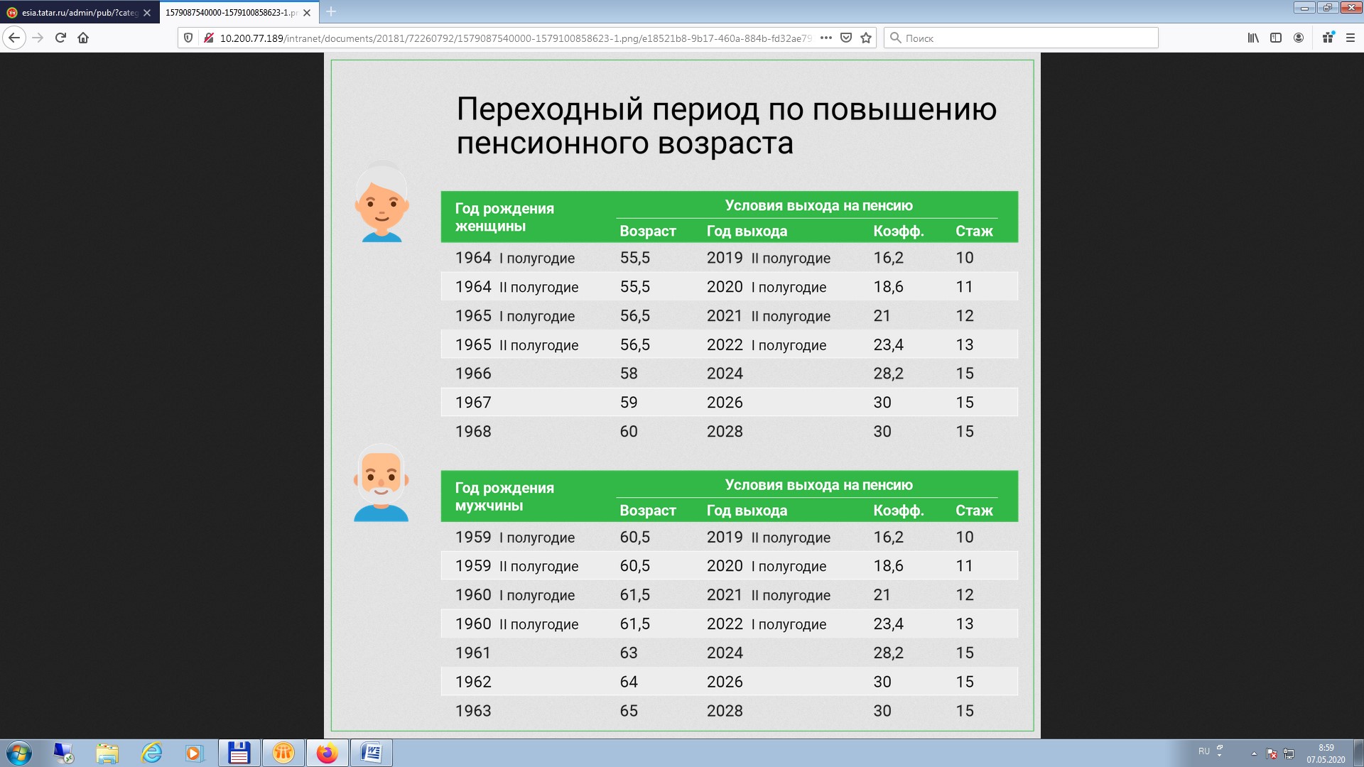Click the tracking protection shield icon

[188, 38]
